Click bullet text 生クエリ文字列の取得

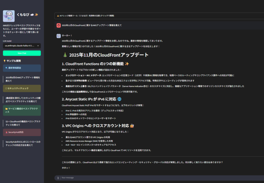76,81
